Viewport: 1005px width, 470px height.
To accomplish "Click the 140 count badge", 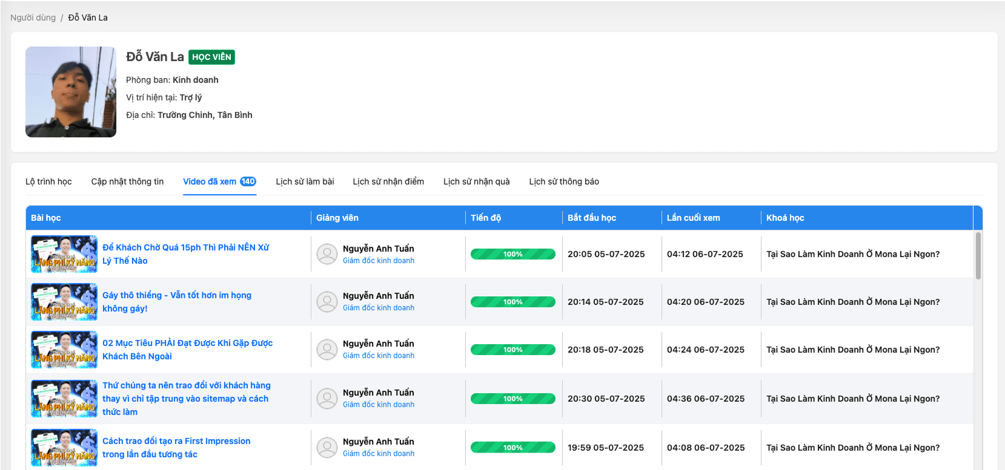I will click(248, 181).
